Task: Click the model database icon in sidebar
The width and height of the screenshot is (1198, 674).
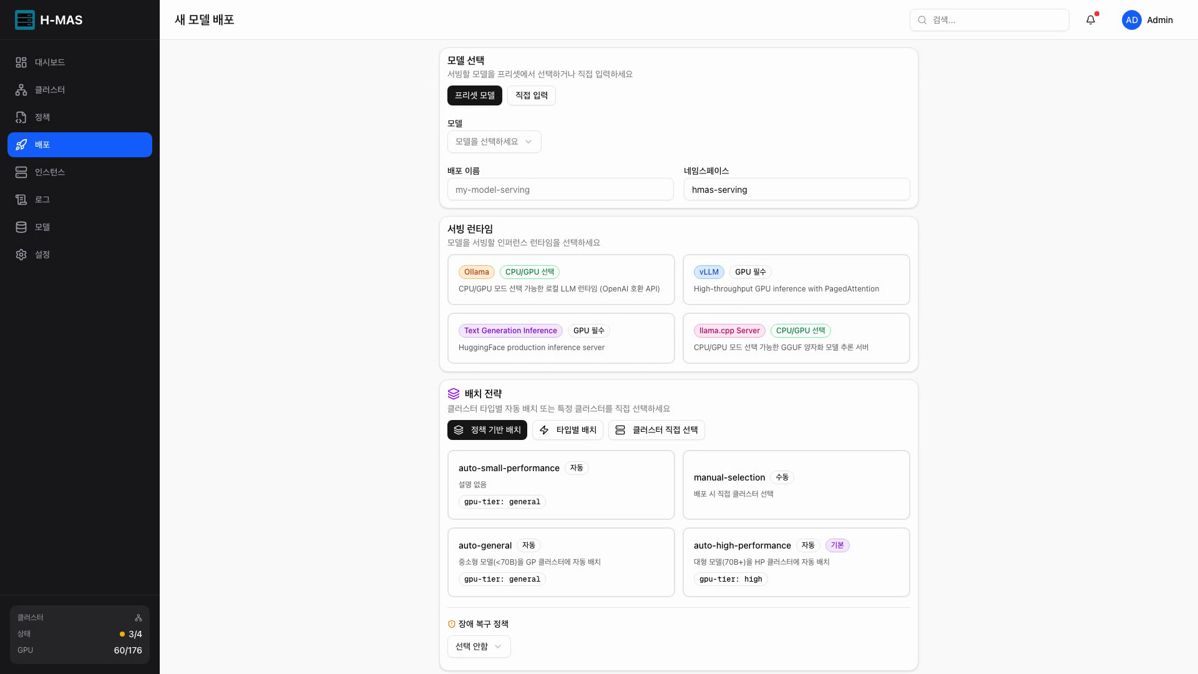Action: pos(21,227)
